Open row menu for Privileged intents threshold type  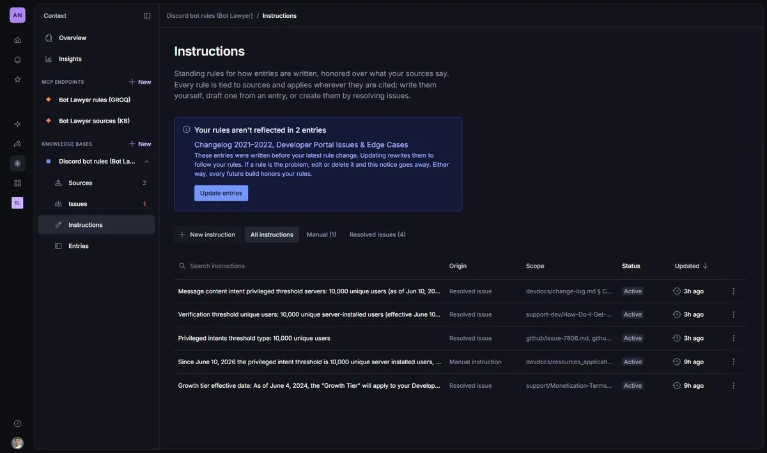(733, 338)
